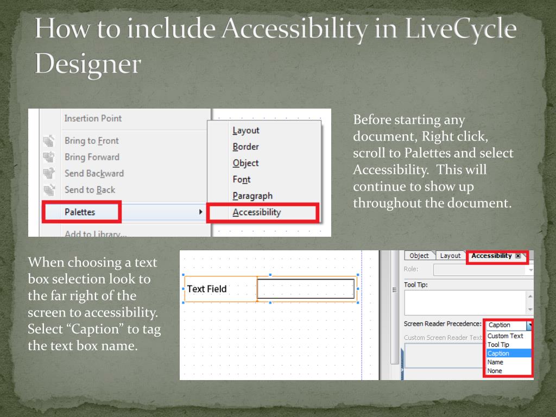
Task: Click the Send Backward icon
Action: (49, 173)
